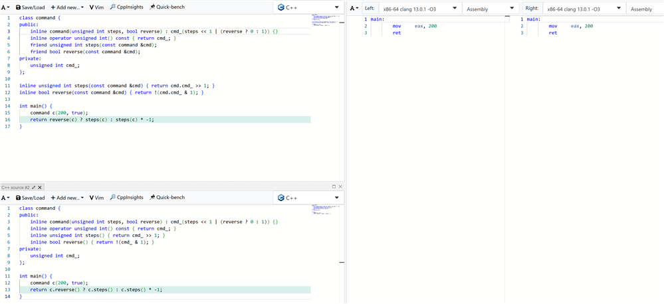Click 'main:' label in left diff pane

tap(378, 19)
